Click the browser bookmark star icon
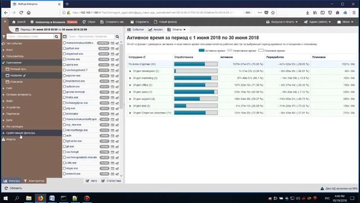The width and height of the screenshot is (360, 203). 273,12
